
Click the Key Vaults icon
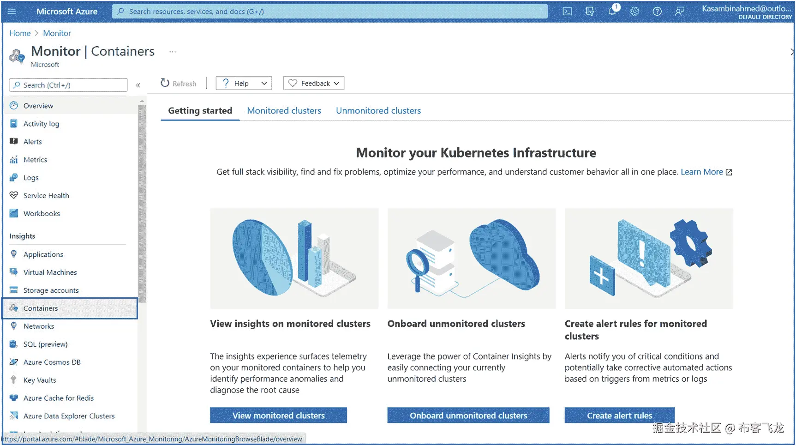(14, 380)
